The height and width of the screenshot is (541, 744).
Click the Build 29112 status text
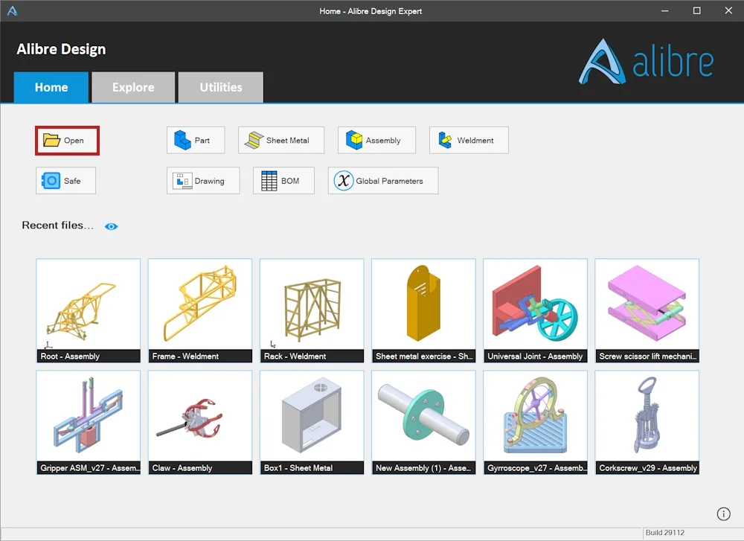pos(664,533)
